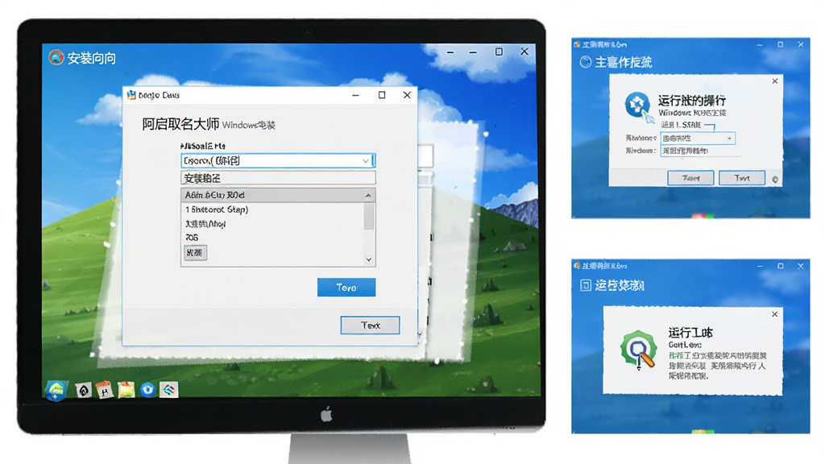Minimize the lower-right window
The width and height of the screenshot is (825, 464).
760,267
